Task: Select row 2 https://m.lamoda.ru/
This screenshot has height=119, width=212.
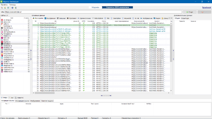Action: click(x=101, y=25)
